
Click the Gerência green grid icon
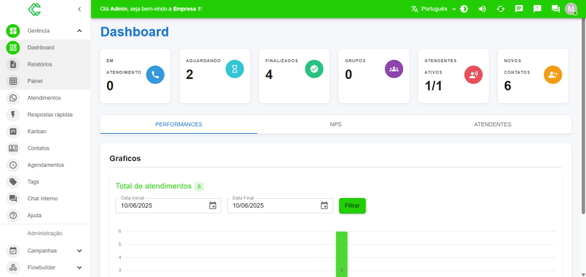click(13, 31)
